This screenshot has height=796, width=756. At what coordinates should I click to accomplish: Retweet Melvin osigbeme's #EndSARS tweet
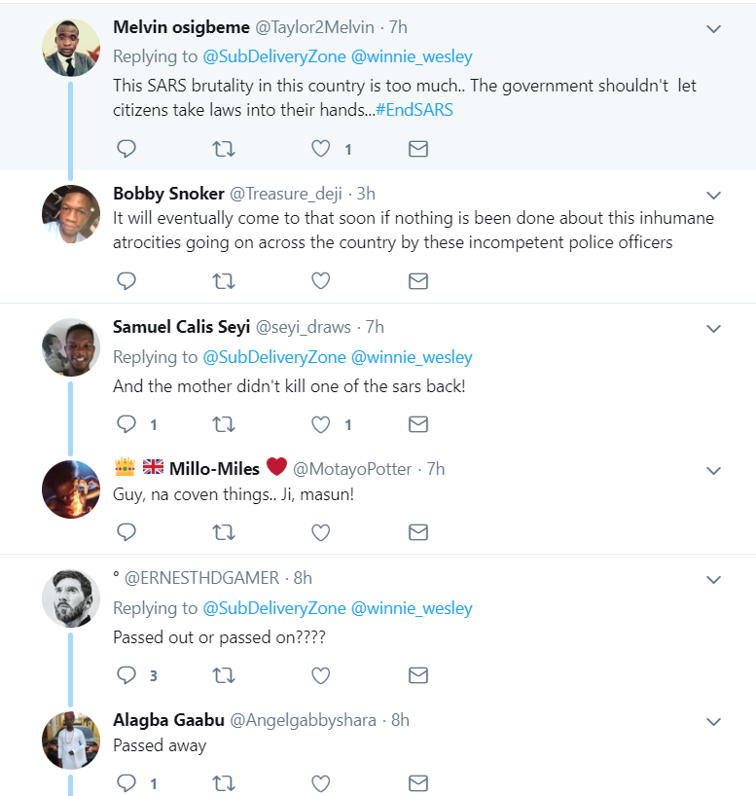[223, 149]
